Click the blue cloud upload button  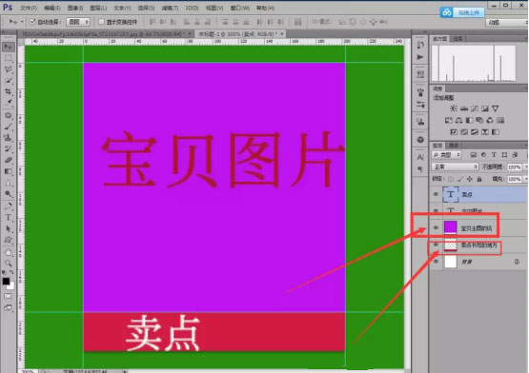coord(462,12)
